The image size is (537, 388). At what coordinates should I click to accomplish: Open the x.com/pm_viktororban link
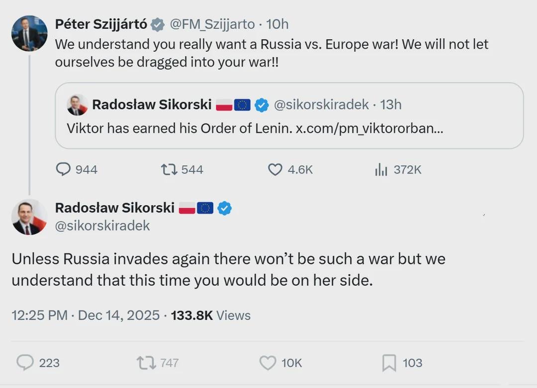[x=369, y=128]
